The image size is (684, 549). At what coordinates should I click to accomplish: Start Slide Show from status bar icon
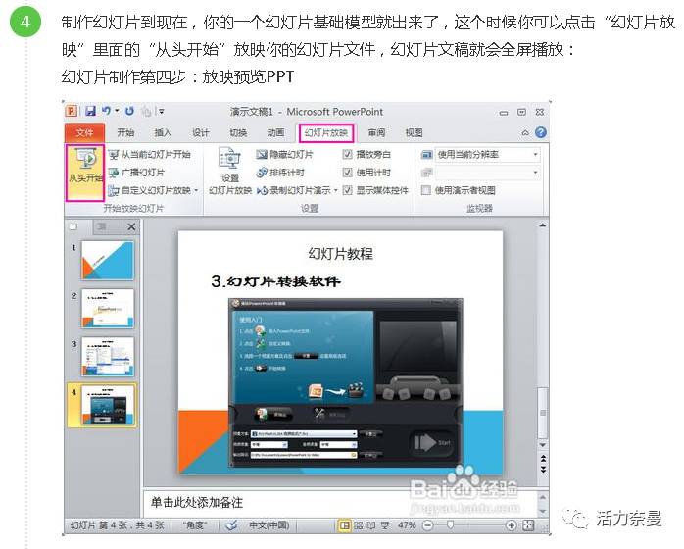coord(385,525)
